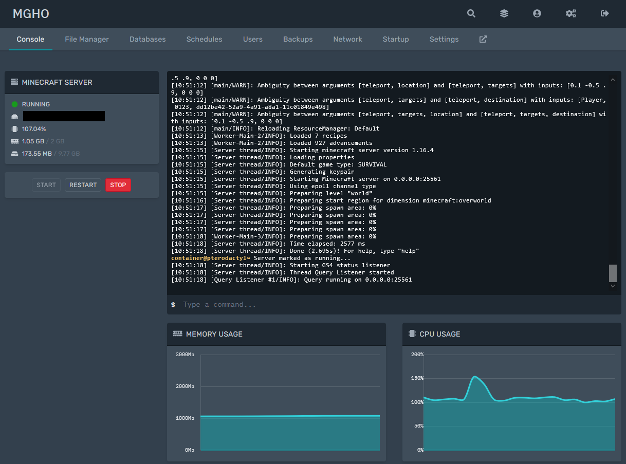
Task: Click the CPU chip icon by 107.04%
Action: point(14,129)
